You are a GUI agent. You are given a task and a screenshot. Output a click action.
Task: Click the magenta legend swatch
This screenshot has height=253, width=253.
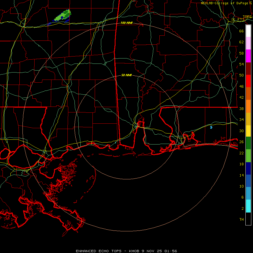click(248, 56)
